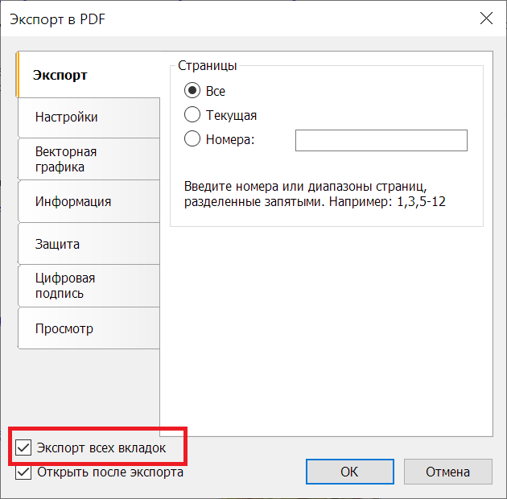Go to the Информация tab
The image size is (507, 499).
point(89,201)
